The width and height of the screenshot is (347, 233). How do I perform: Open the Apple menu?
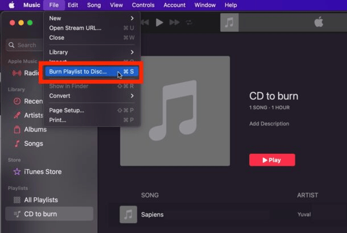[11, 5]
